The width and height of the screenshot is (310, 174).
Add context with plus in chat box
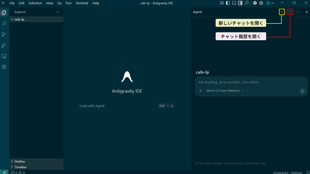[200, 91]
